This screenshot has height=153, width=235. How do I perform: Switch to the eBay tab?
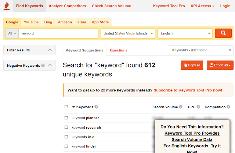tap(82, 22)
